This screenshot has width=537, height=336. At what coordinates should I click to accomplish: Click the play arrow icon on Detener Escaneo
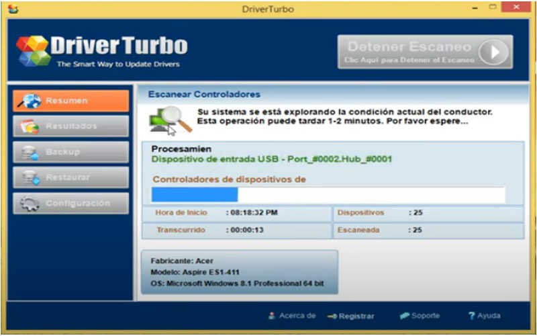click(x=493, y=52)
